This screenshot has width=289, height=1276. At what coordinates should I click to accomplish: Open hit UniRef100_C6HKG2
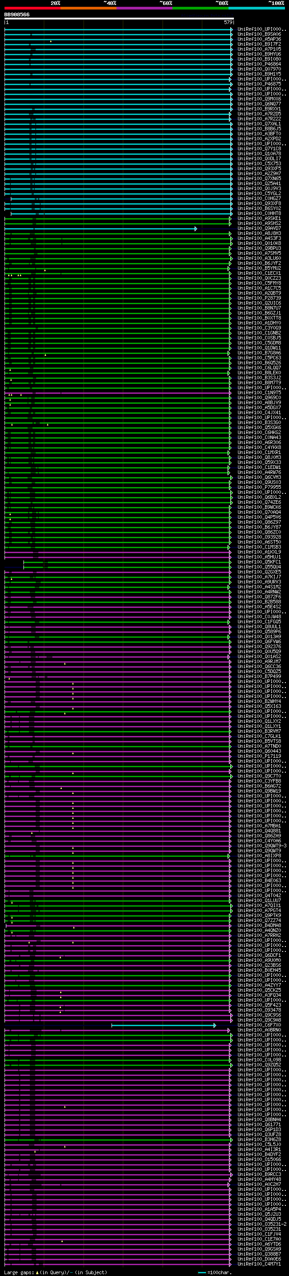click(x=259, y=432)
